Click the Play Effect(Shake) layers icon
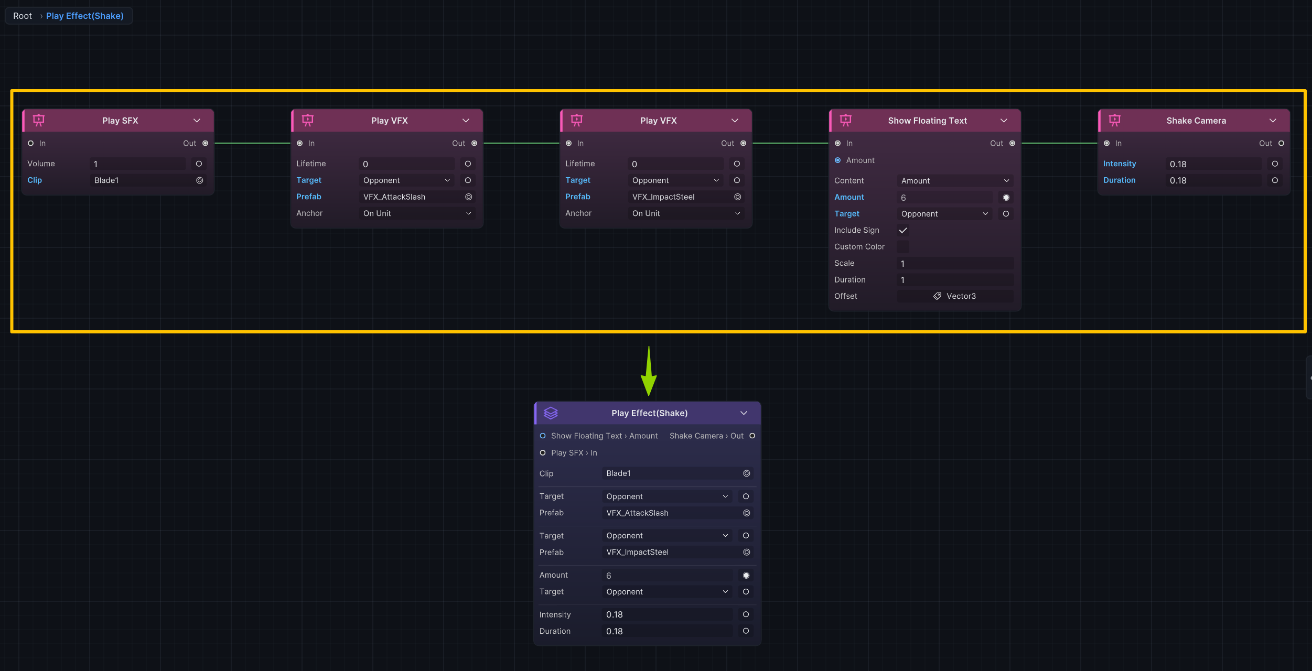 point(551,413)
